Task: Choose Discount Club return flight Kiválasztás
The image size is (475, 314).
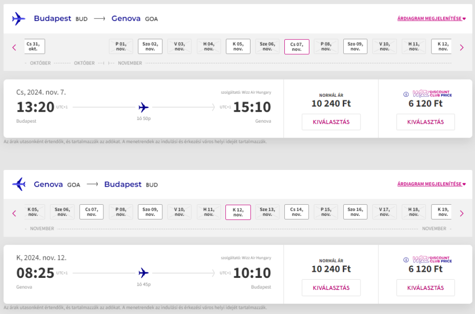Action: pos(425,288)
